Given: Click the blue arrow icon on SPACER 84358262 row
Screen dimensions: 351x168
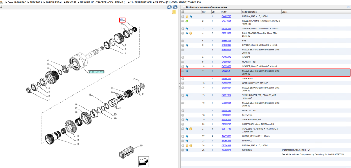Looking at the screenshot, I should click(187, 29).
